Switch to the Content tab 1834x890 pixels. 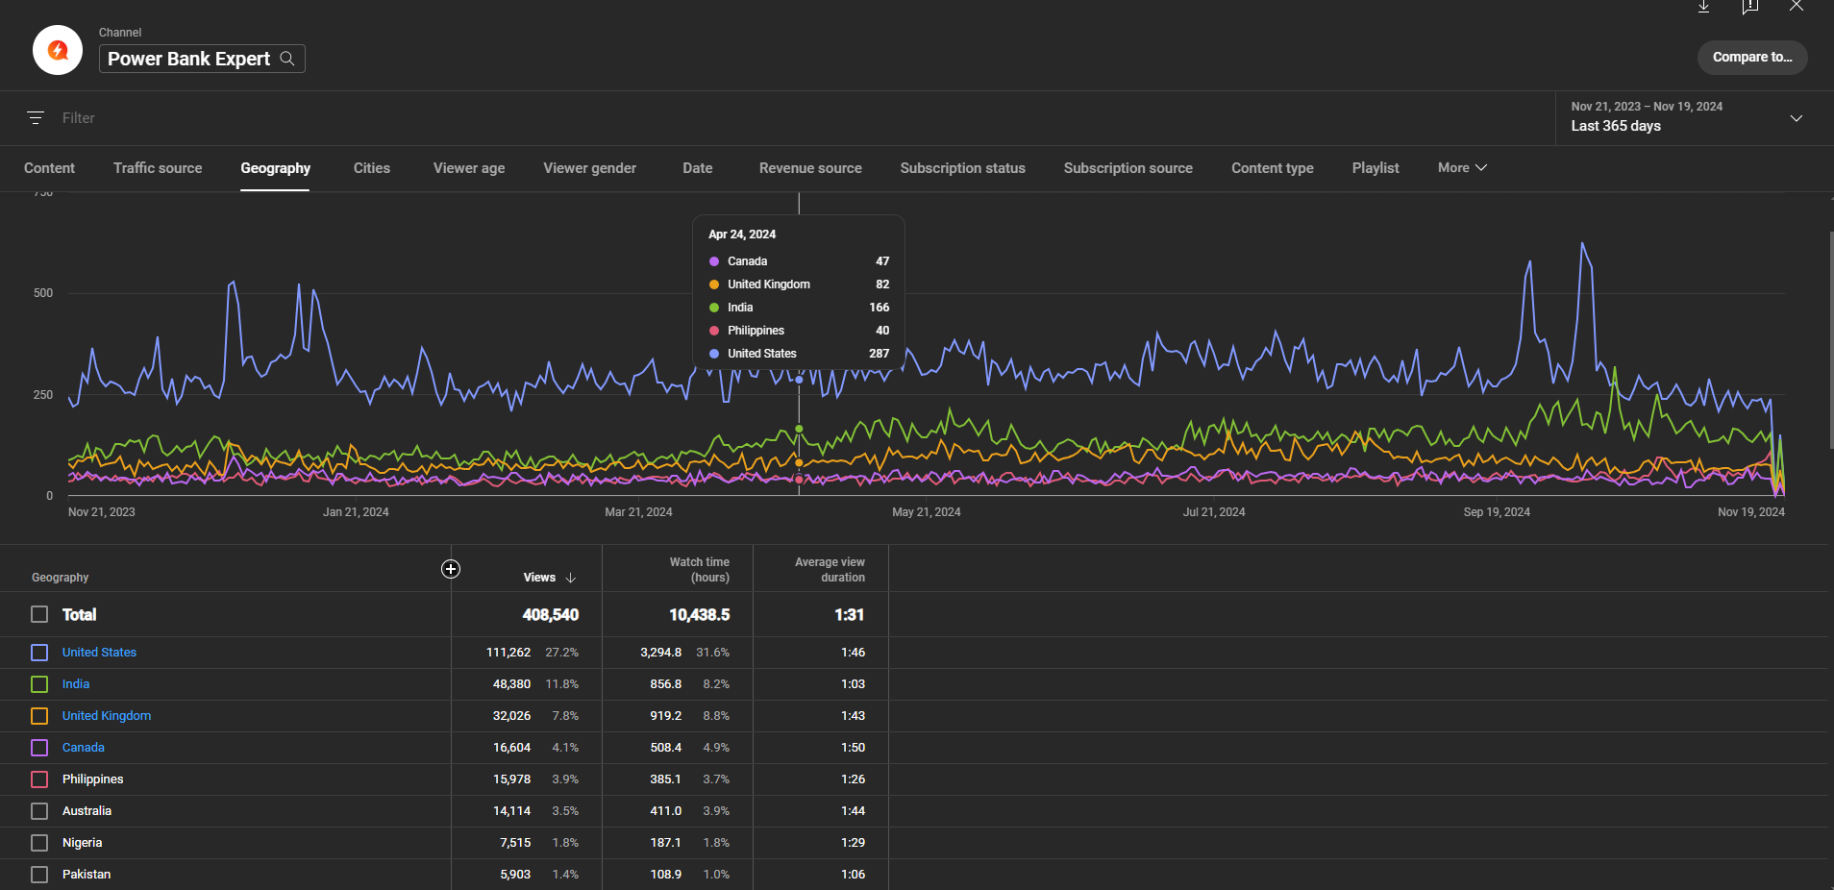click(49, 168)
